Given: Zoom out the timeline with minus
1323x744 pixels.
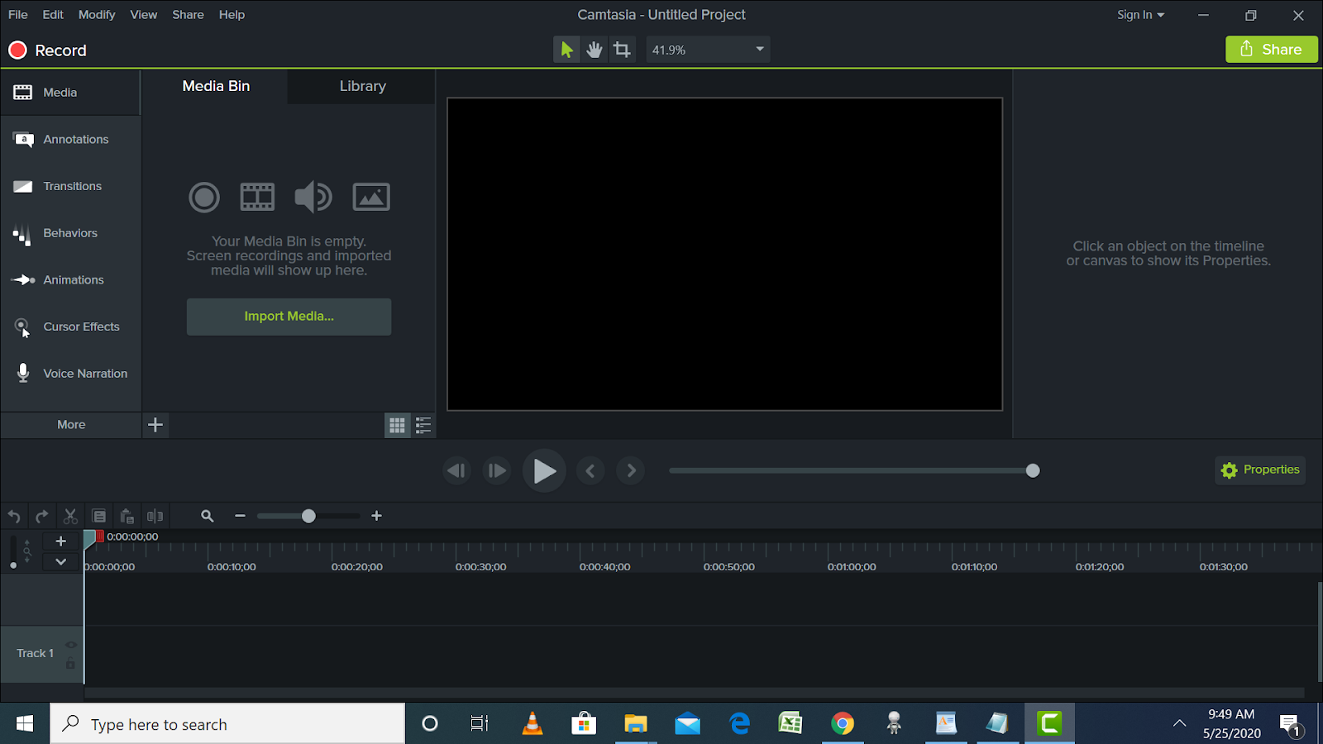Looking at the screenshot, I should click(x=240, y=516).
